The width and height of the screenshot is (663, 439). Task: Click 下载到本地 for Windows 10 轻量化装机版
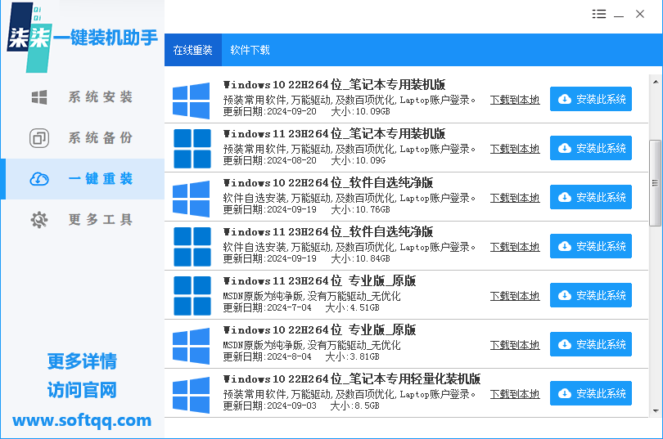515,394
